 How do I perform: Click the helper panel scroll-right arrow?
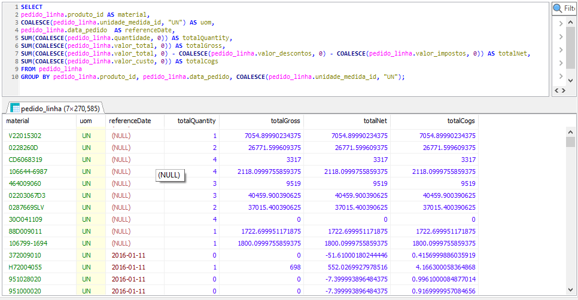[563, 91]
